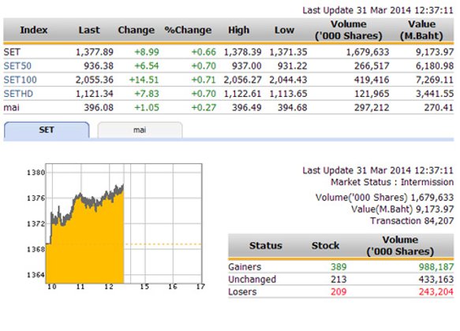Screen dimensions: 460x331
Task: Select the SET tab
Action: 47,130
